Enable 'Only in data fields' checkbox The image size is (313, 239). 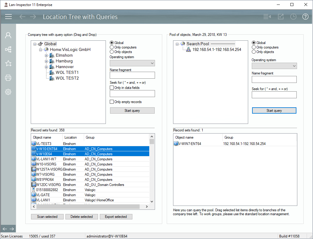pos(112,88)
